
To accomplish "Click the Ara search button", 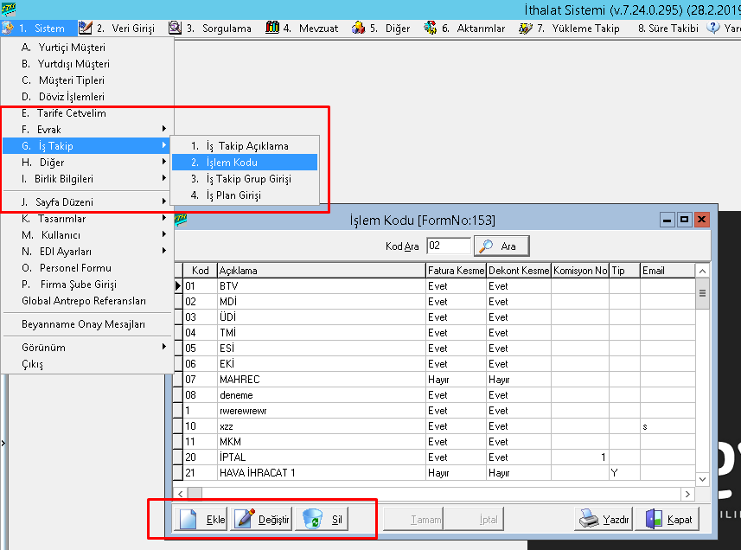I will (x=501, y=246).
